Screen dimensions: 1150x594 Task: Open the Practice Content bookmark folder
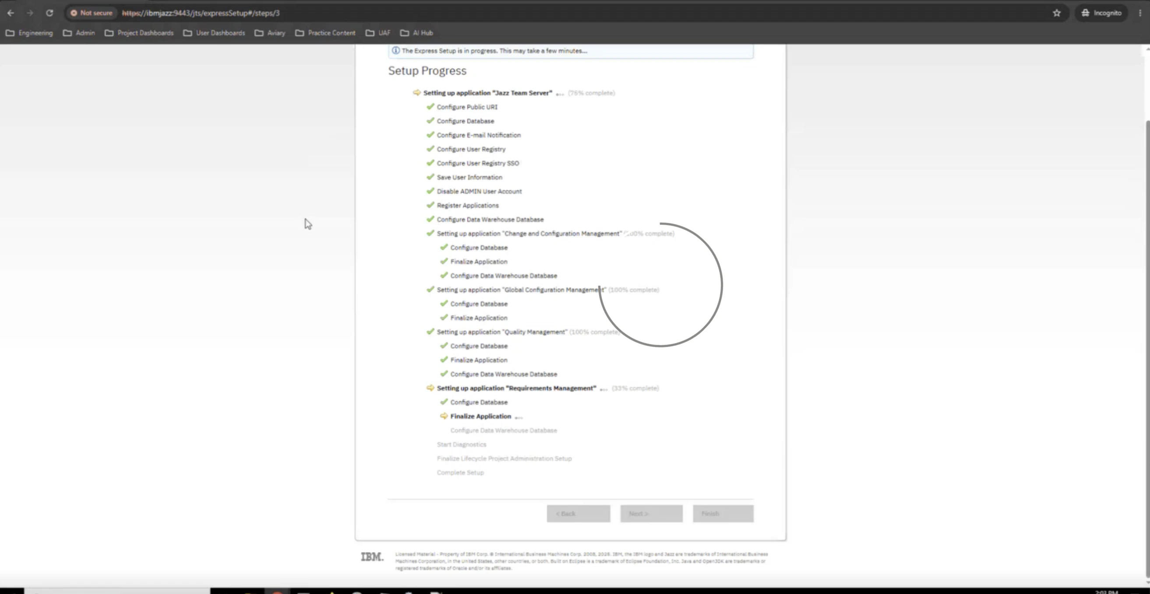pyautogui.click(x=325, y=33)
